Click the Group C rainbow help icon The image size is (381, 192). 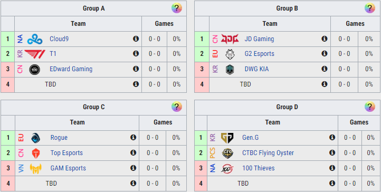177,107
